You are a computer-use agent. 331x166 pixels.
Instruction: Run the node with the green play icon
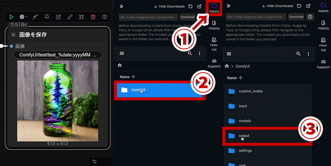click(11, 17)
